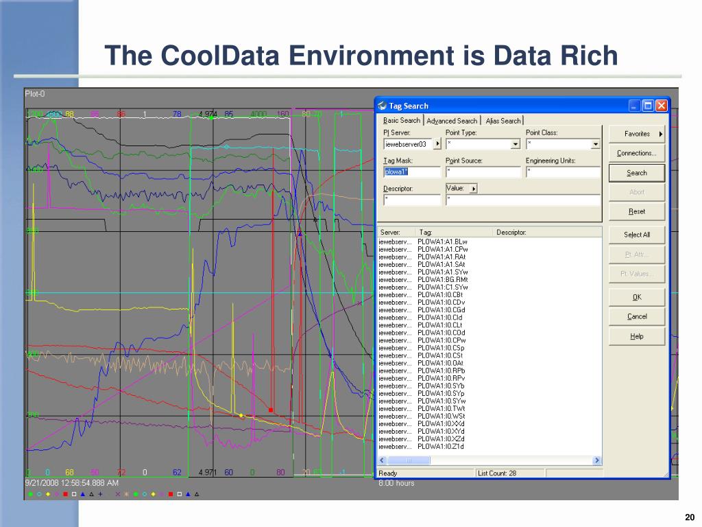
Task: Select tag PLOWA1:I0.CLt
Action: (x=439, y=325)
